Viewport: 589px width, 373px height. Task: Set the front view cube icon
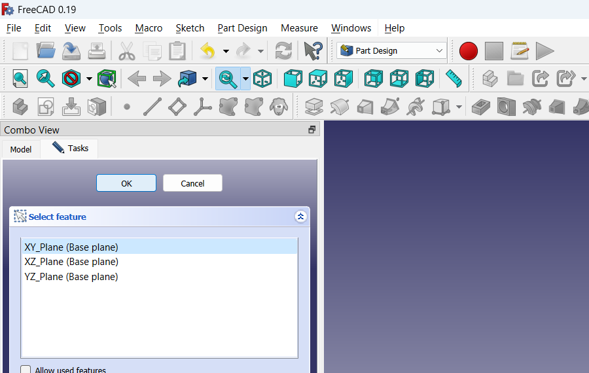[293, 79]
